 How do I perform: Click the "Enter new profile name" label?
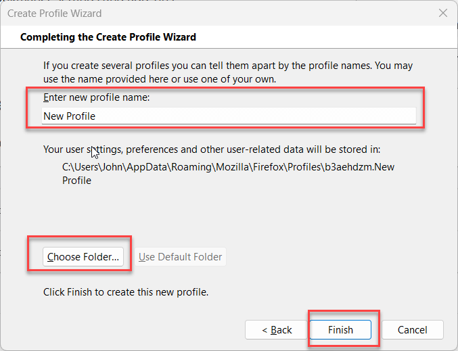(x=96, y=97)
